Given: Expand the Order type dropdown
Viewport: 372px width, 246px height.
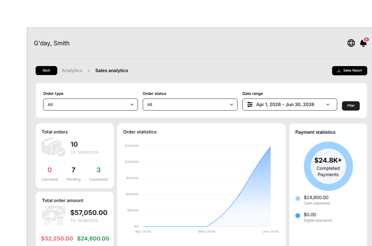Looking at the screenshot, I should coord(91,105).
